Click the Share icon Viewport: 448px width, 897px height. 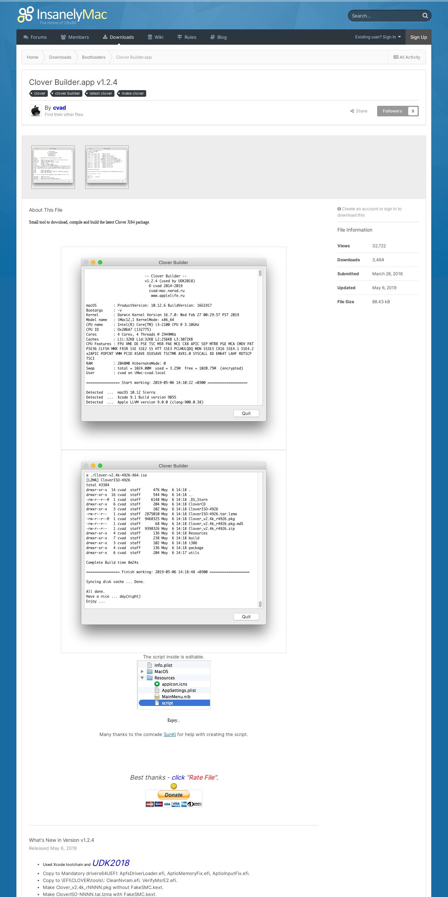[x=352, y=111]
